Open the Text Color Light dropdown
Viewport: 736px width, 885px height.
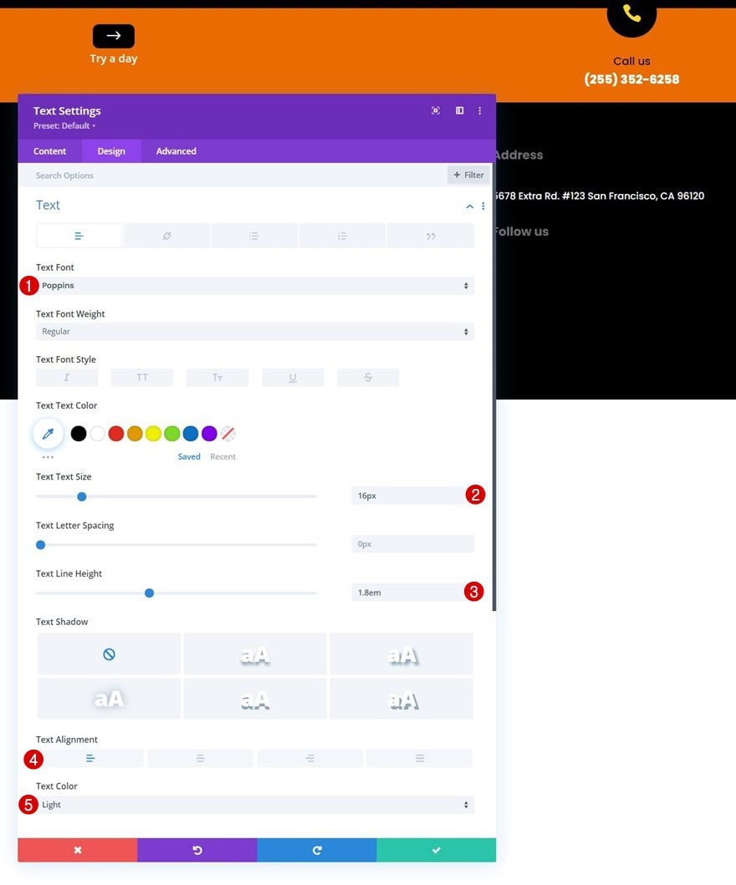click(255, 805)
